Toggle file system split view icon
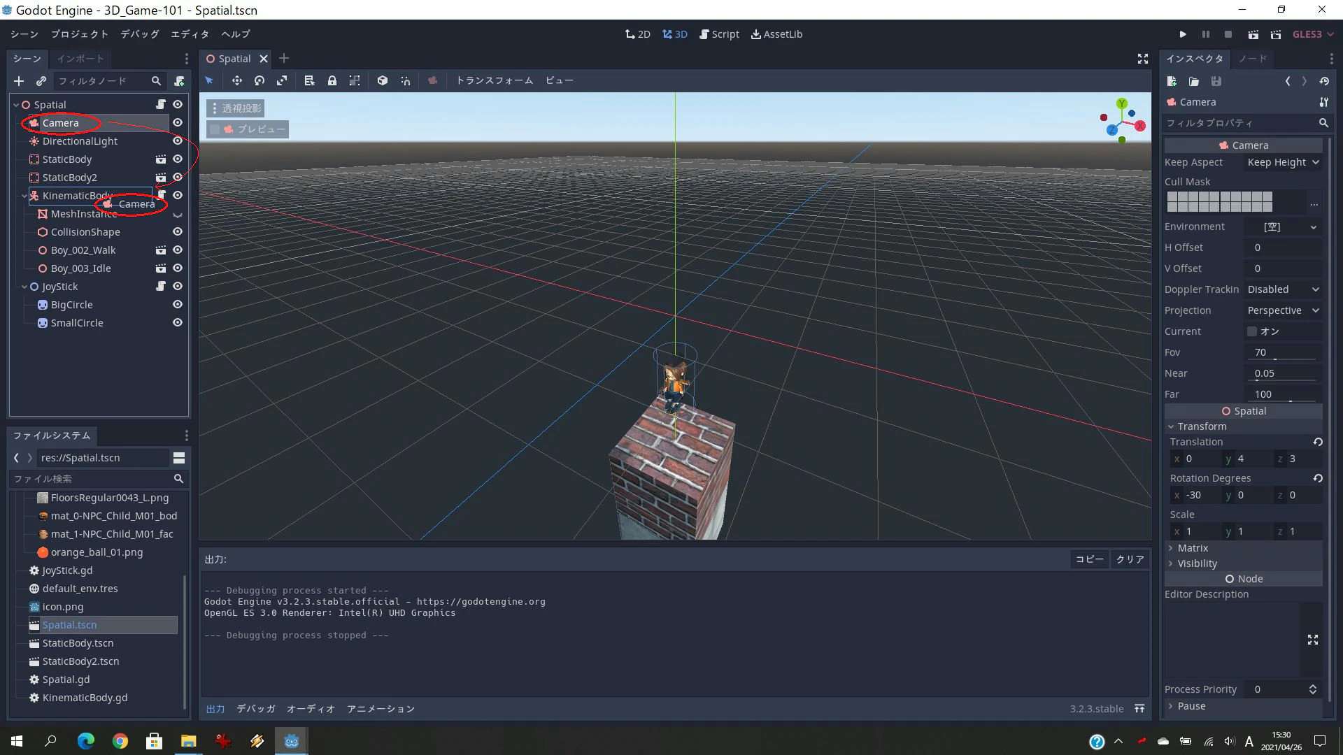 pyautogui.click(x=179, y=458)
